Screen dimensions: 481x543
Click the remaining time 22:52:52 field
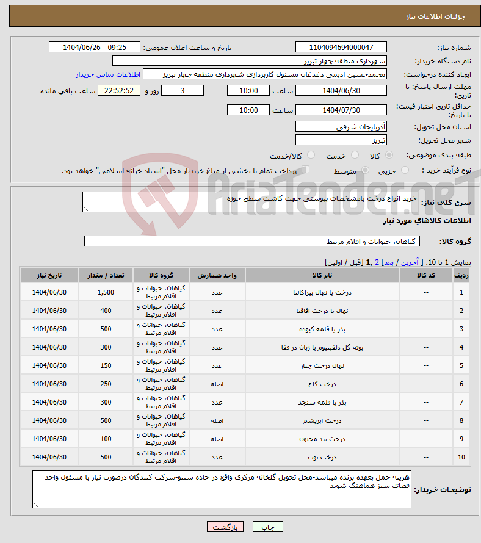tap(119, 91)
